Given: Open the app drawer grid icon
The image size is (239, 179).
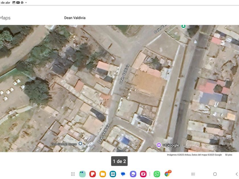Looking at the screenshot, I should click(73, 174).
